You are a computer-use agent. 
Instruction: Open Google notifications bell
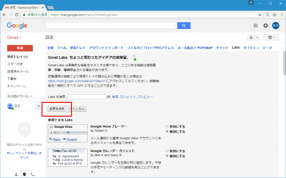coord(265,26)
